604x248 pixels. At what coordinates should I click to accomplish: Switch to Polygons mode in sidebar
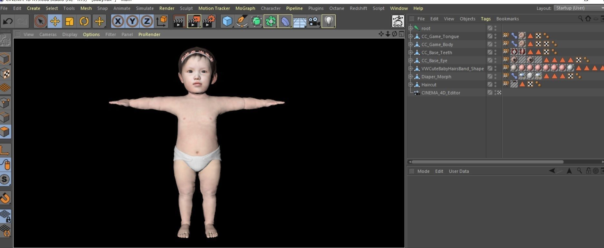5,132
